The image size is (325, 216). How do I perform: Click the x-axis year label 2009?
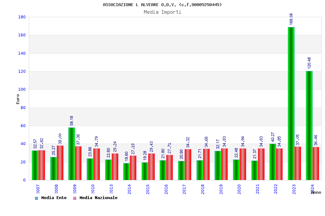[x=75, y=189]
